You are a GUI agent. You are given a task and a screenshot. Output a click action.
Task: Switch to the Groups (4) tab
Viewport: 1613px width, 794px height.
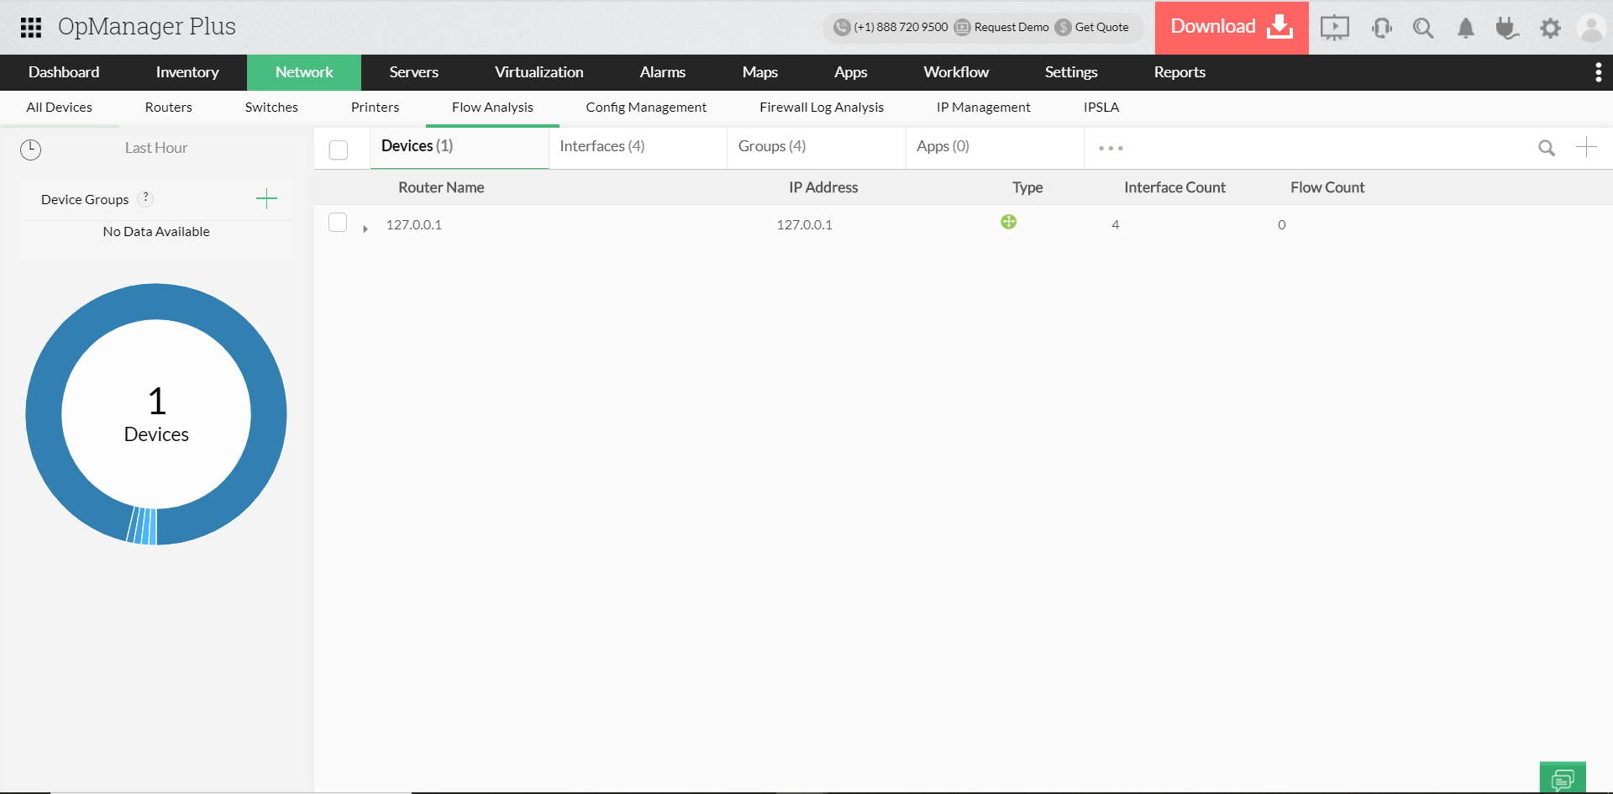point(817,147)
